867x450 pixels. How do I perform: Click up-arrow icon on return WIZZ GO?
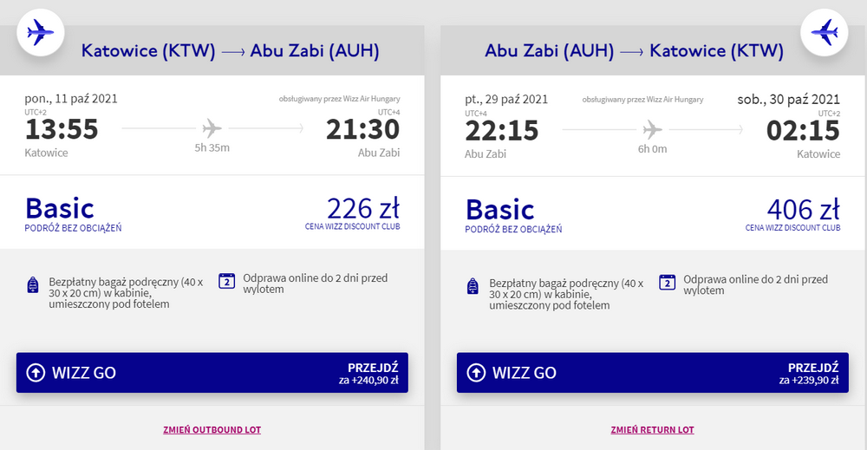pyautogui.click(x=476, y=373)
